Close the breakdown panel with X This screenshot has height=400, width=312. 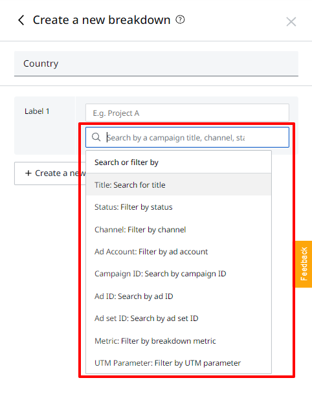coord(291,22)
